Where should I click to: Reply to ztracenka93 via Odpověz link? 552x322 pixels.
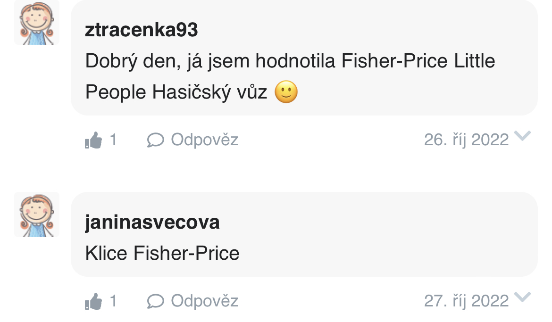click(x=204, y=140)
